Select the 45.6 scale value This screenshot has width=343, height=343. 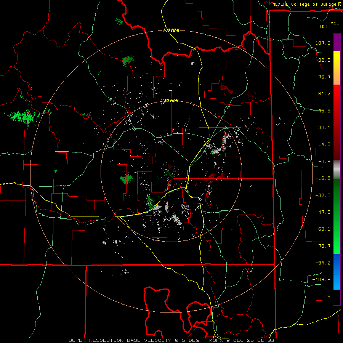324,111
